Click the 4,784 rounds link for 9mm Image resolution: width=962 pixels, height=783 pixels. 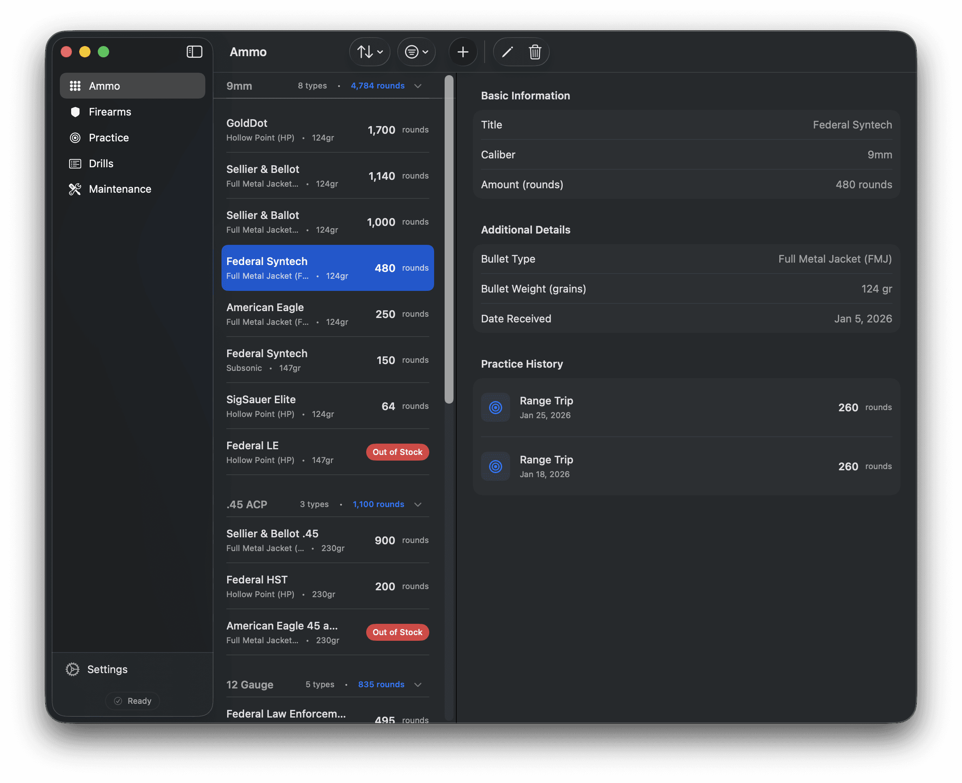[378, 85]
